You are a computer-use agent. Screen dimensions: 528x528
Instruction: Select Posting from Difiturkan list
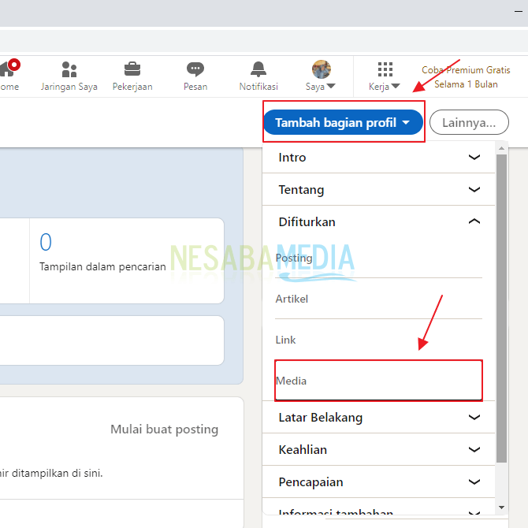click(294, 258)
